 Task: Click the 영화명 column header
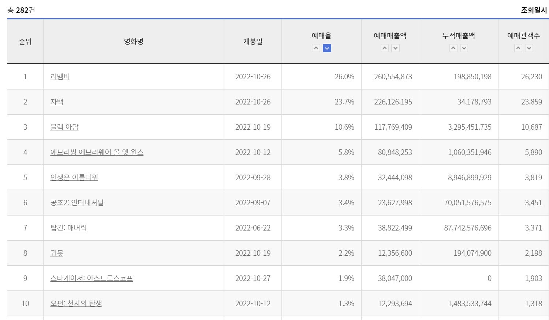[134, 42]
